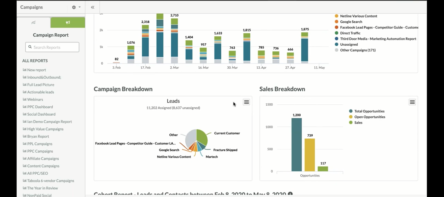Open the PPC Dashboard report
The width and height of the screenshot is (444, 197).
coord(40,107)
